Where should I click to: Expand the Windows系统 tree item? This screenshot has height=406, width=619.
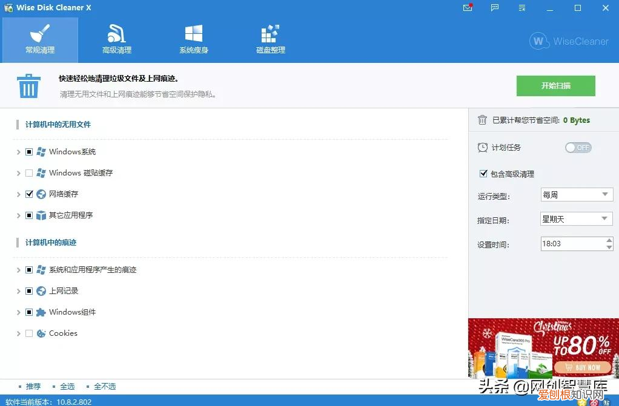18,152
